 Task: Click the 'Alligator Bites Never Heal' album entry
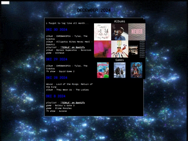pos(69,43)
